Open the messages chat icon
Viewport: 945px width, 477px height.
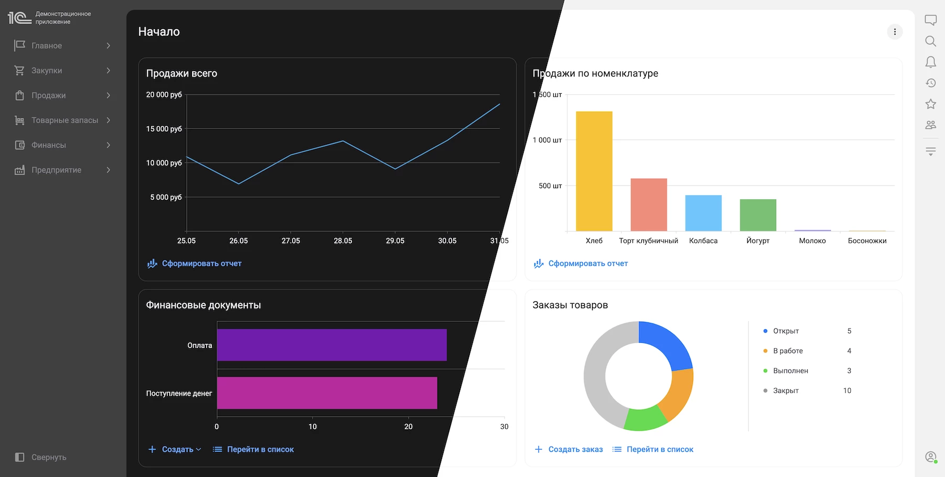click(x=930, y=20)
